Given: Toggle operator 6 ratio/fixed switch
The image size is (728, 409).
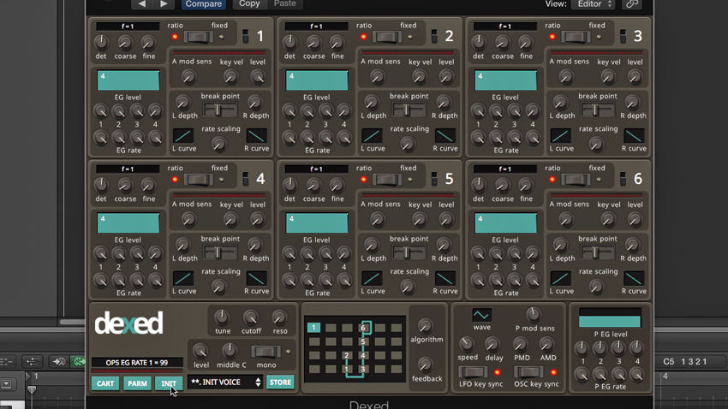Looking at the screenshot, I should pyautogui.click(x=576, y=180).
